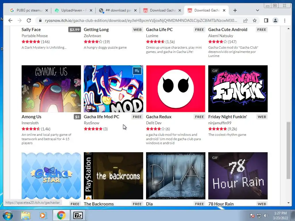295x221 pixels.
Task: Open 7-Zip from the taskbar
Action: [78, 215]
